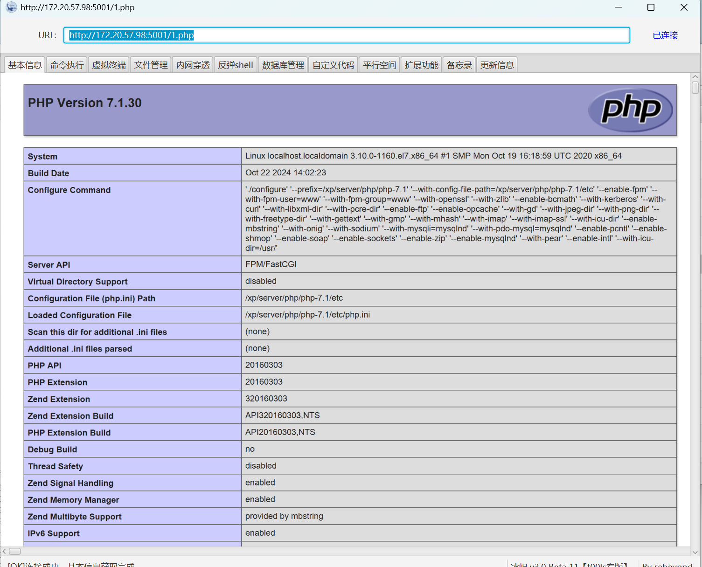
Task: Click the PHP logo in the header
Action: click(630, 110)
